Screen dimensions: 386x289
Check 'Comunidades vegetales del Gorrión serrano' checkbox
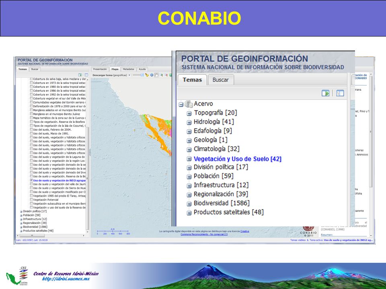click(31, 102)
